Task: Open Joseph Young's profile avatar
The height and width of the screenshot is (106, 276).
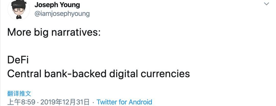Action: point(19,10)
